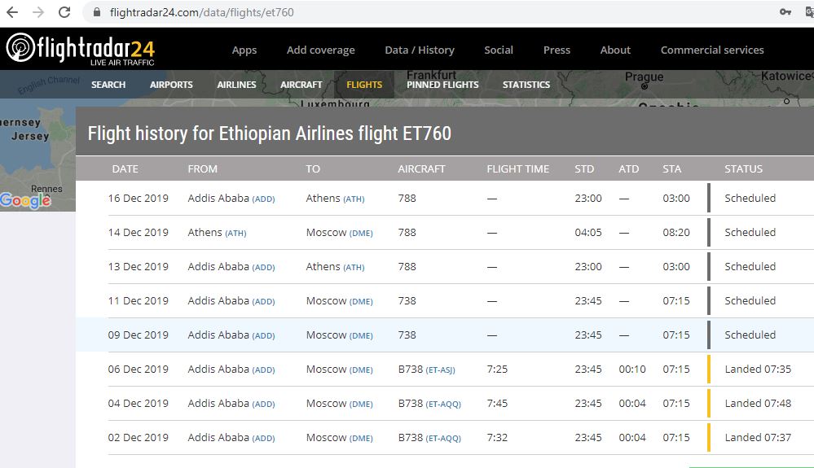814x468 pixels.
Task: Open the ATH link in the 13 Dec row
Action: [x=354, y=268]
